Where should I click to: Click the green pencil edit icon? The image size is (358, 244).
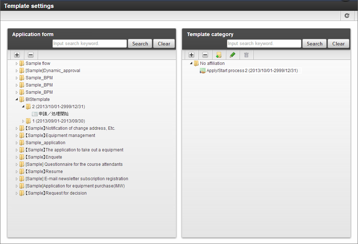click(x=232, y=55)
